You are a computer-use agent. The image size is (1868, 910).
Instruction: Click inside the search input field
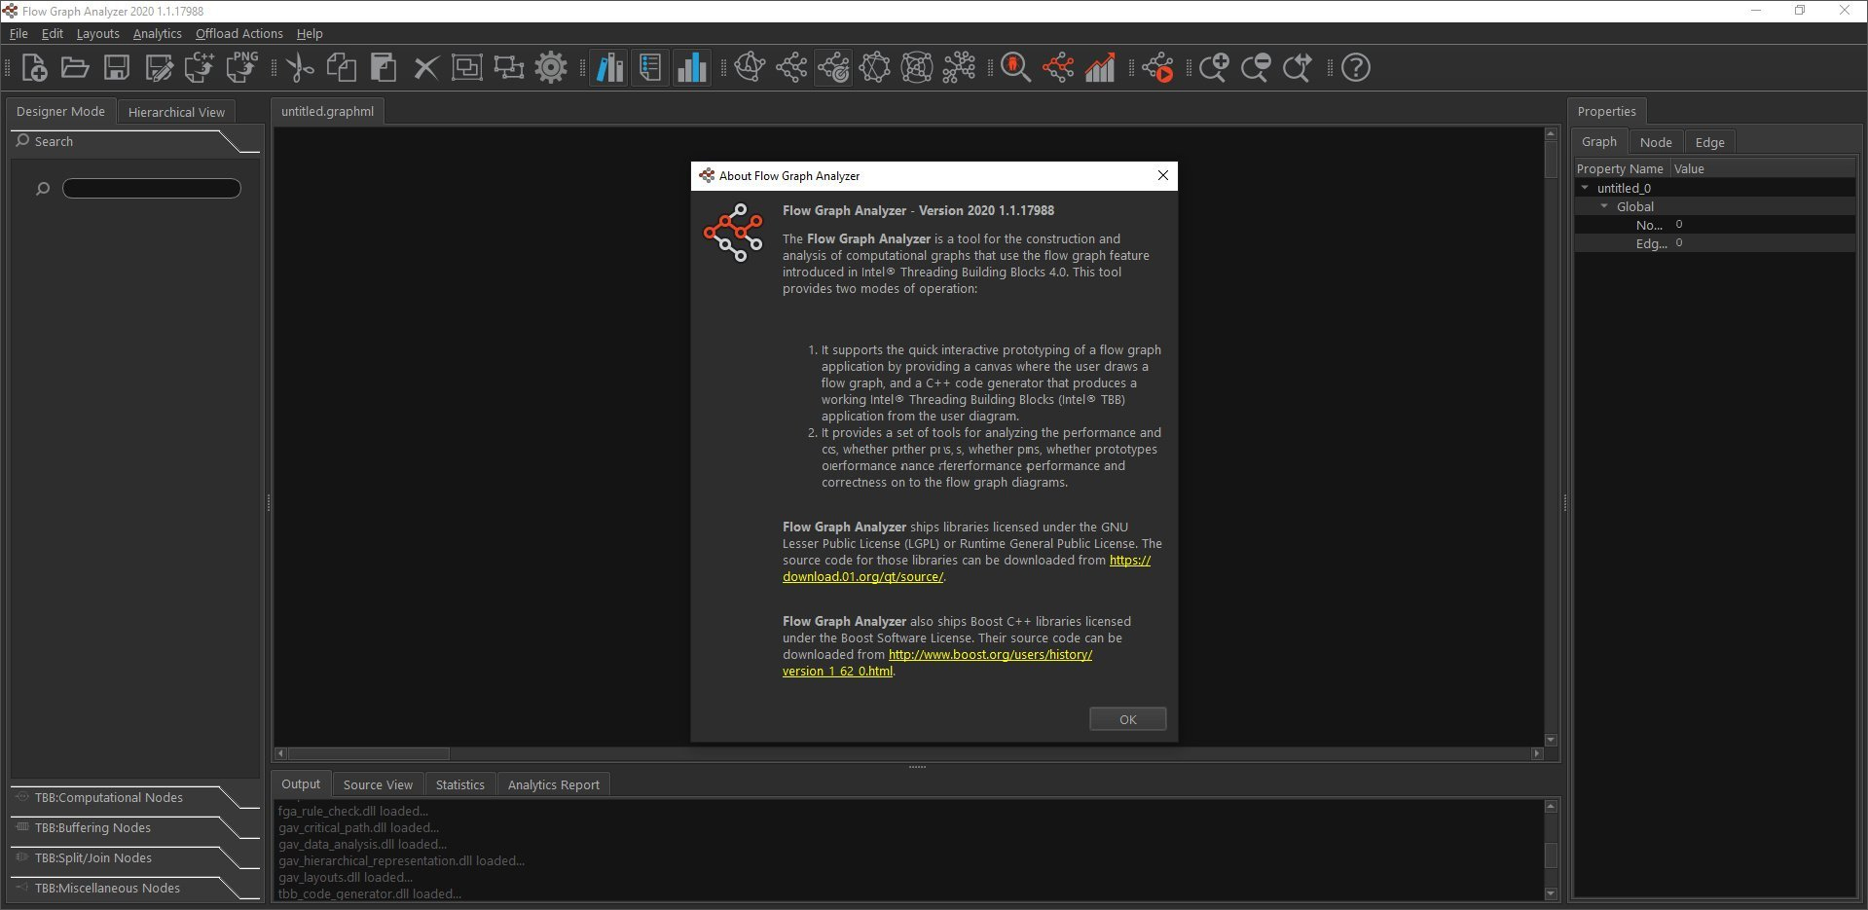point(151,188)
